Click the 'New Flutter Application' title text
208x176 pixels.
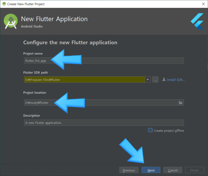click(x=54, y=19)
